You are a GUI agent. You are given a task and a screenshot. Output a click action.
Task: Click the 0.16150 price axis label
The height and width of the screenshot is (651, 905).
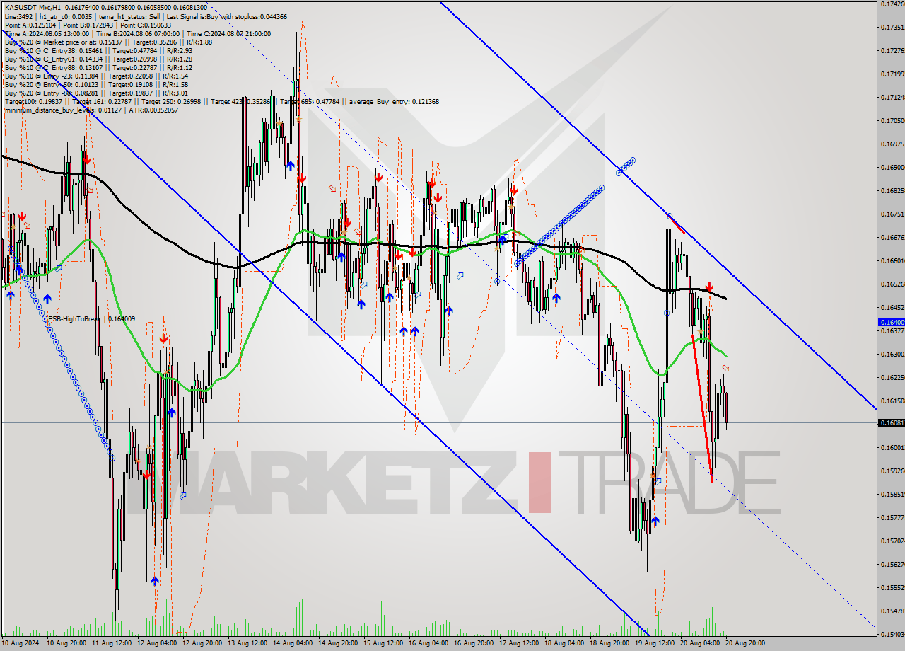click(892, 401)
